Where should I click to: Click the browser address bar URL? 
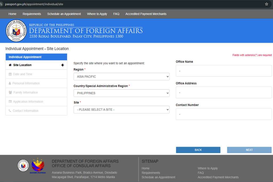click(x=34, y=4)
